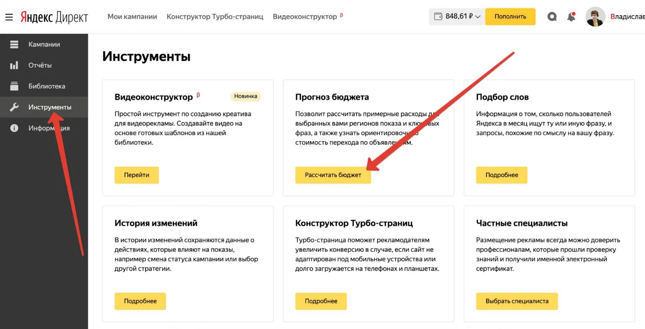This screenshot has height=329, width=645.
Task: Select Отчёты in the sidebar
Action: (x=44, y=65)
